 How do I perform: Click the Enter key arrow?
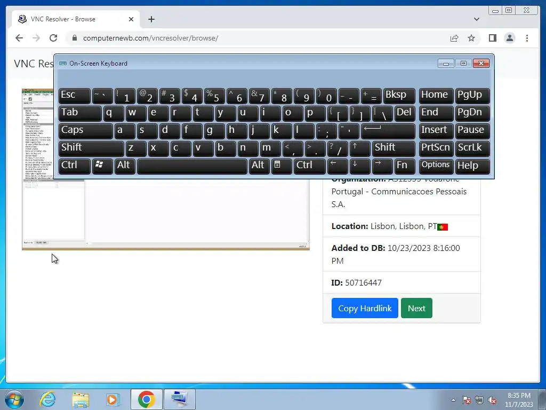click(x=388, y=131)
